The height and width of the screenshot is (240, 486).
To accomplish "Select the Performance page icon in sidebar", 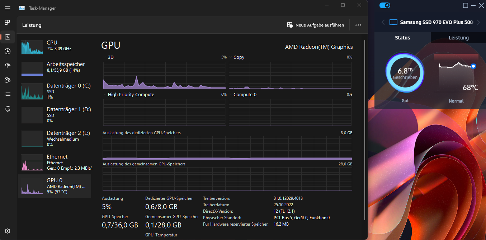I will click(x=8, y=37).
